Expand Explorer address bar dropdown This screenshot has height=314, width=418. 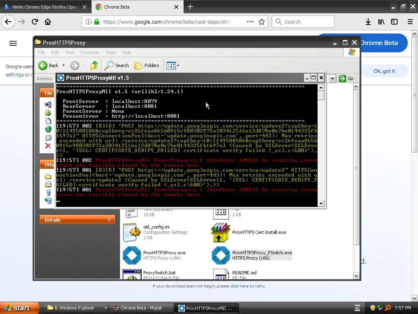[332, 78]
